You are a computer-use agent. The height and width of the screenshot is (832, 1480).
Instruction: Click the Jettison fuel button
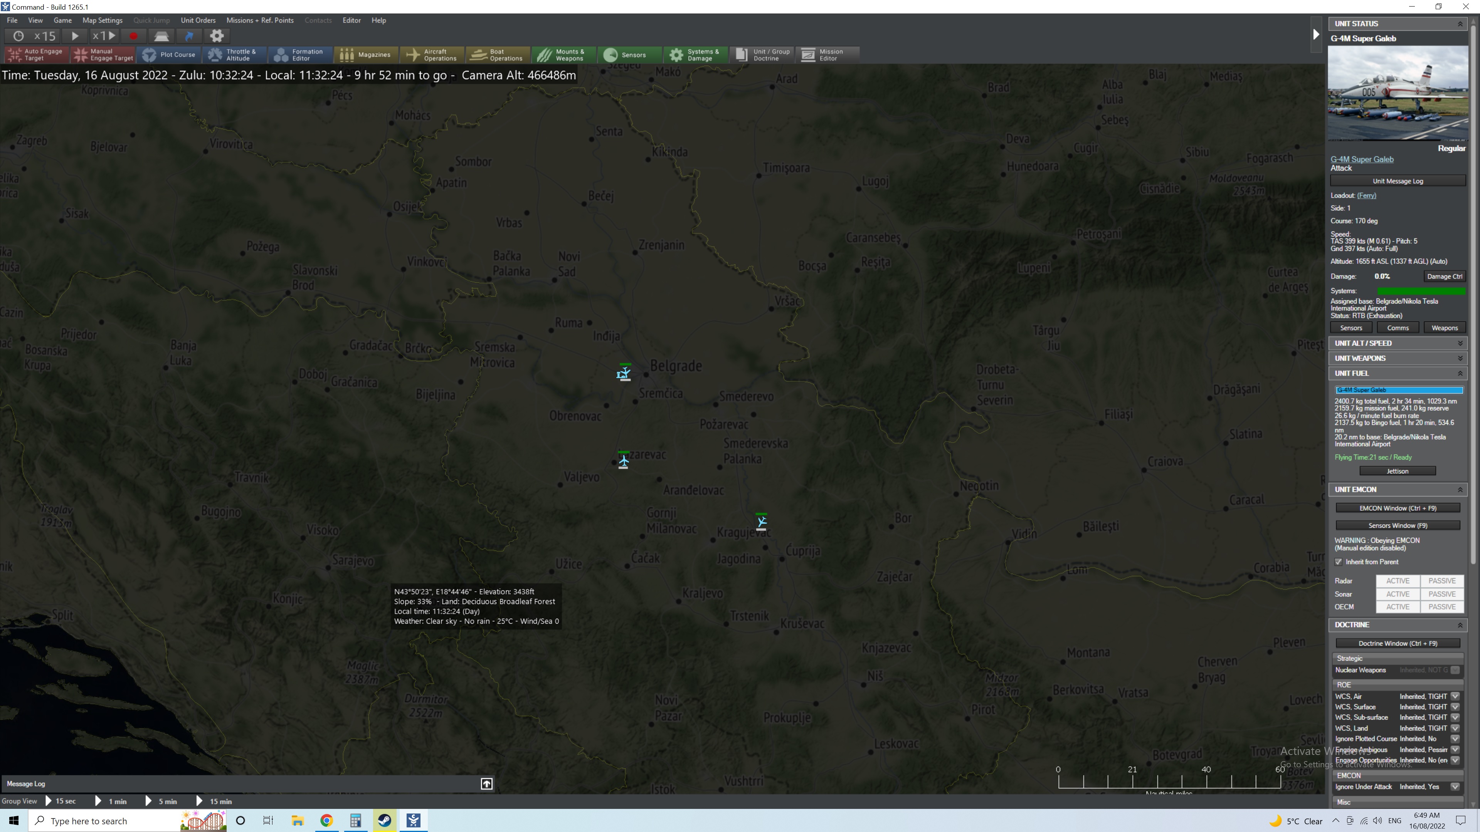pyautogui.click(x=1397, y=471)
